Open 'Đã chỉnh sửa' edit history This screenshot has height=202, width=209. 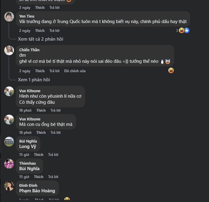click(75, 71)
